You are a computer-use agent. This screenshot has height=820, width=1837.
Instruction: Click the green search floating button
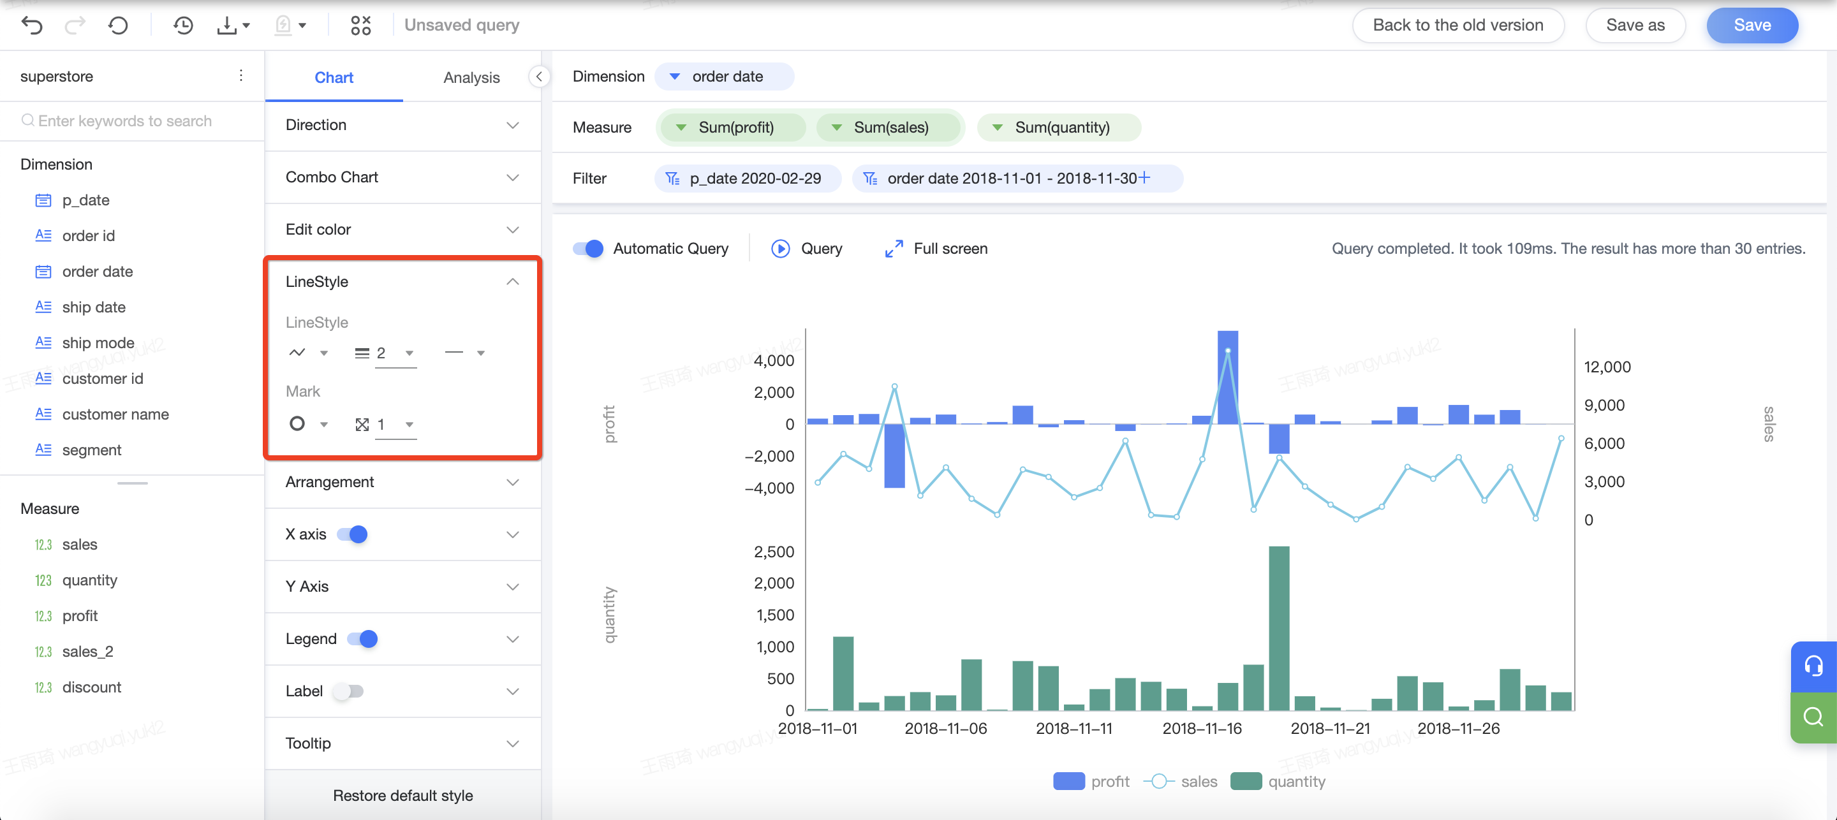pyautogui.click(x=1813, y=717)
